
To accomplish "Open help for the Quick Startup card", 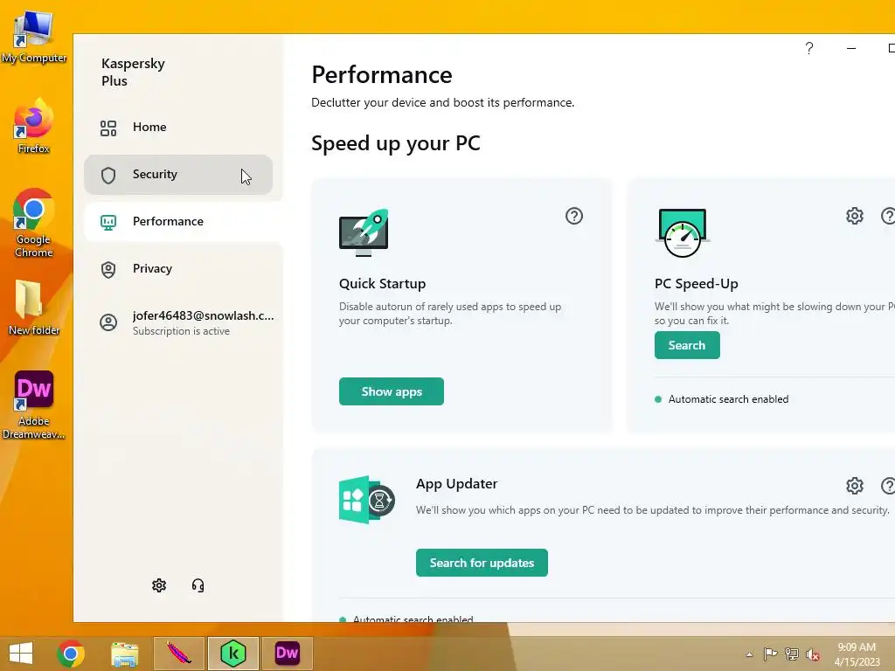I will (x=574, y=216).
